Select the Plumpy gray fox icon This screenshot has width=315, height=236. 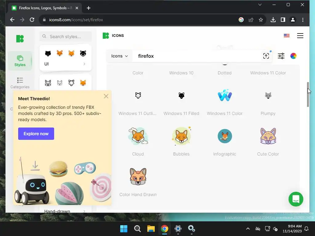pyautogui.click(x=268, y=95)
